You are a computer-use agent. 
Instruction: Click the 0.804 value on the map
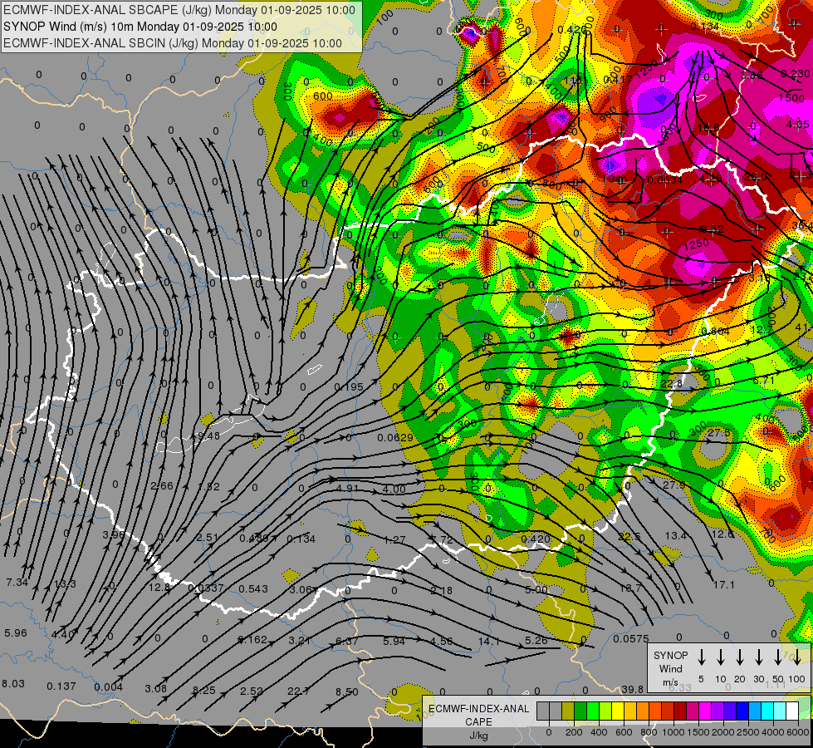coord(715,332)
